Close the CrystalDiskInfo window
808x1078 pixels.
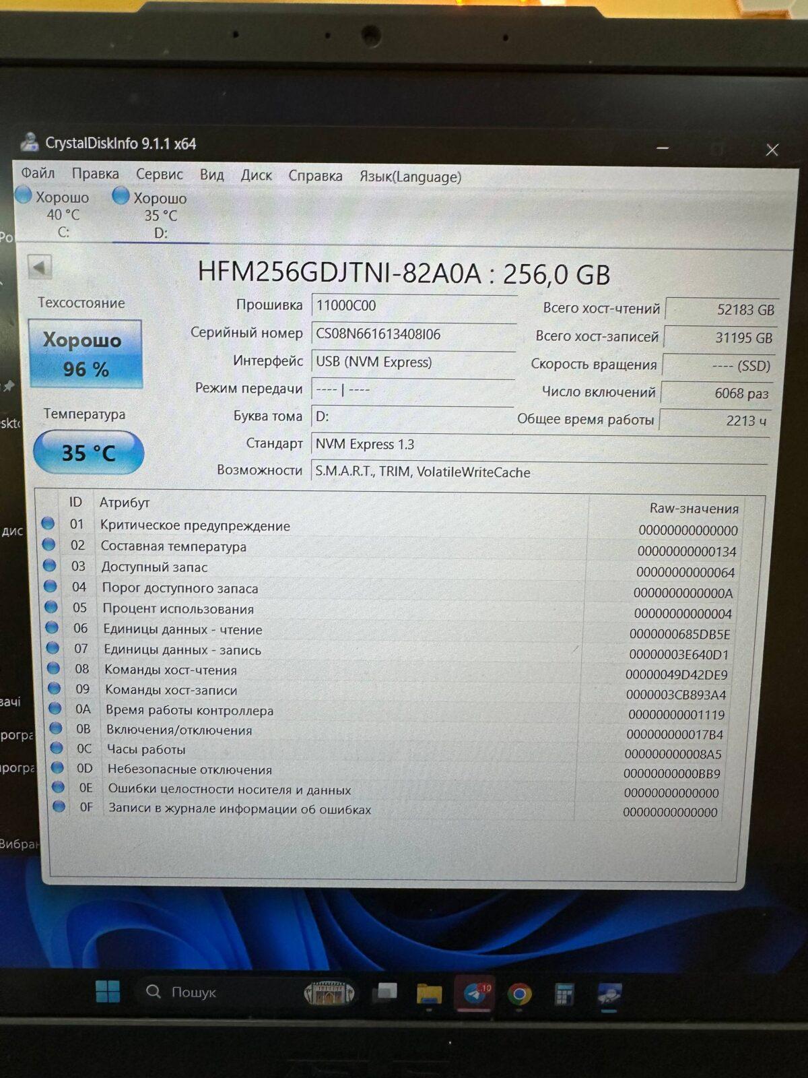click(x=772, y=150)
